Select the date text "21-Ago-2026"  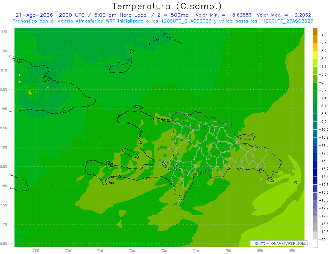pyautogui.click(x=34, y=15)
